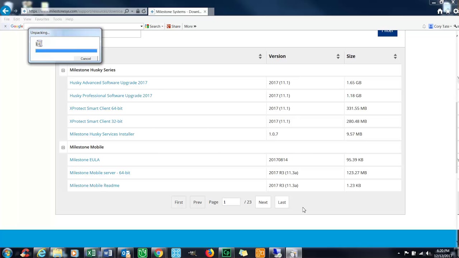Open Windows Explorer folder in taskbar
Viewport: 459px width, 258px height.
57,253
